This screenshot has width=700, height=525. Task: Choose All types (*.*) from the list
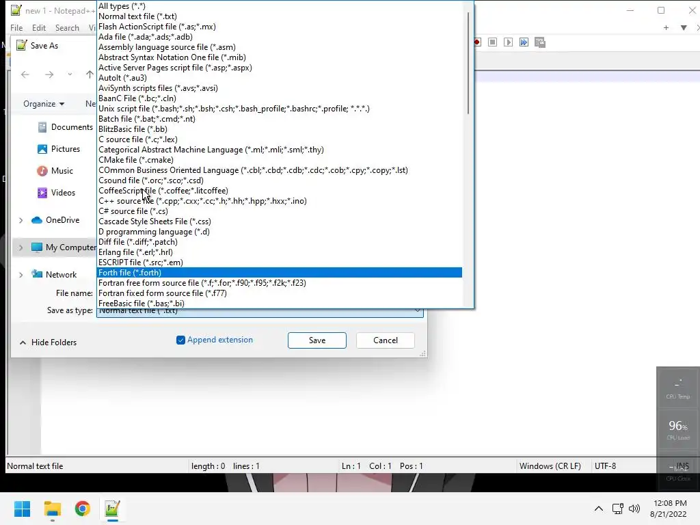(280, 6)
